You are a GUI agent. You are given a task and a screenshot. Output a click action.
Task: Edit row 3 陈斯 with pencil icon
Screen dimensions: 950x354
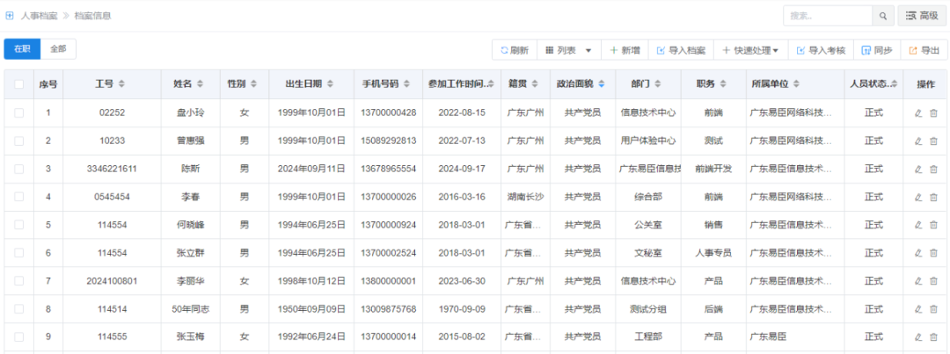(917, 169)
